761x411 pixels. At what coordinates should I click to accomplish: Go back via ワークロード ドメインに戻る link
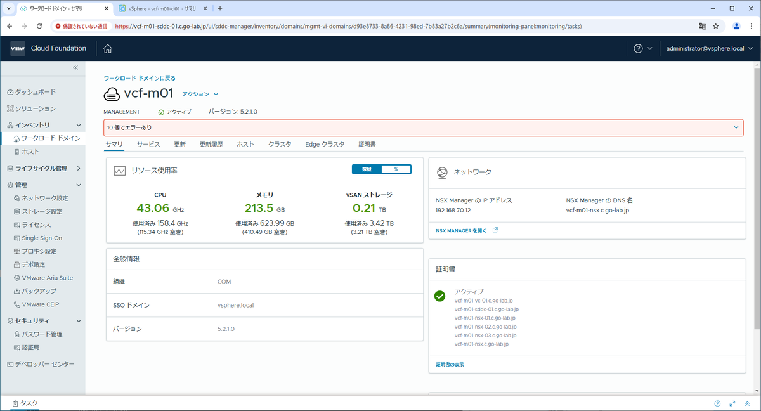coord(140,78)
